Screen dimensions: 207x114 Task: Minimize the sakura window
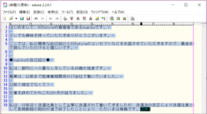pos(173,5)
